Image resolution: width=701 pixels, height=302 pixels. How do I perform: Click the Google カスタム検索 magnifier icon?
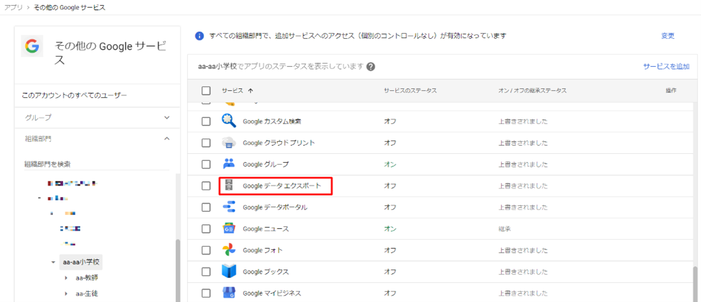(229, 121)
